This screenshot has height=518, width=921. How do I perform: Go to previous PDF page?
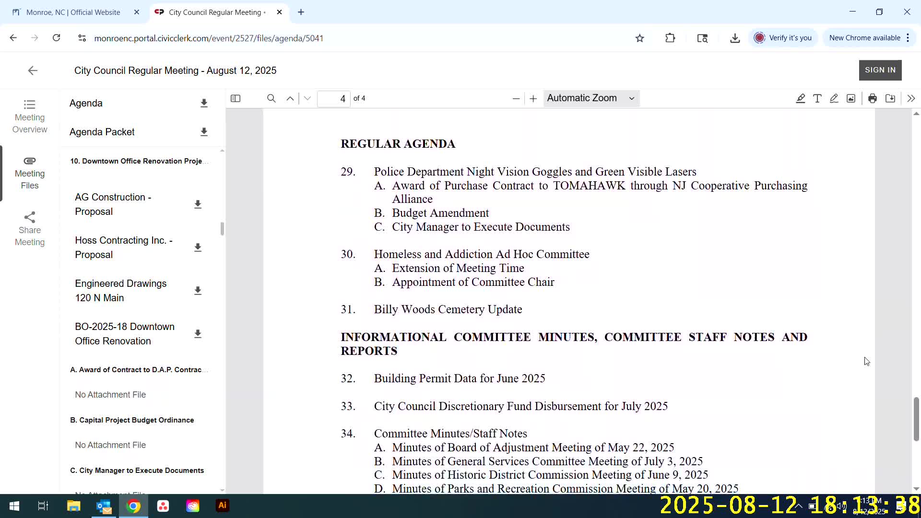290,98
